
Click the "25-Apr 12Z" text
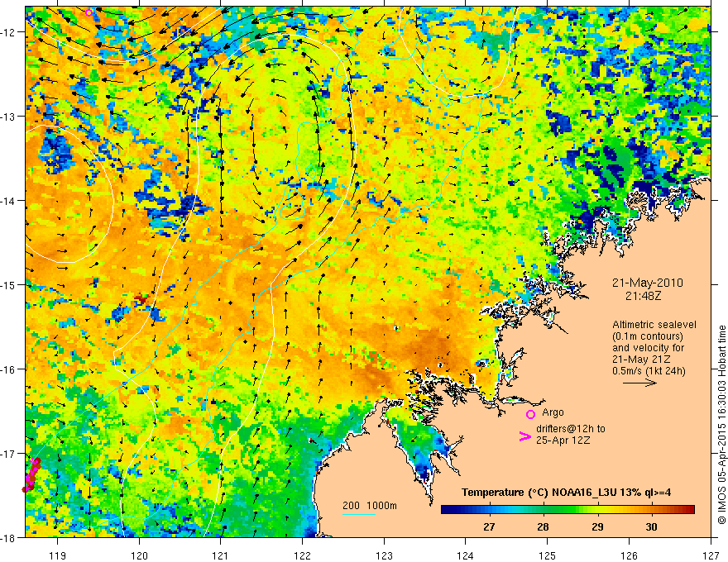pyautogui.click(x=563, y=441)
